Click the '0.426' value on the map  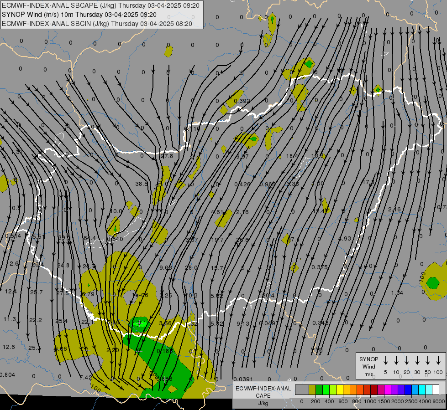point(242,184)
